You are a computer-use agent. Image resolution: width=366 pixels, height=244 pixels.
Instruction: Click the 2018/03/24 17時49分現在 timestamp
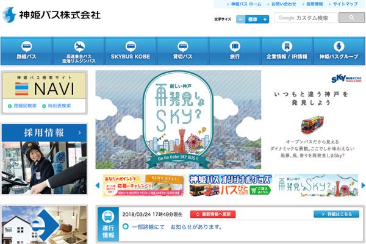click(152, 214)
